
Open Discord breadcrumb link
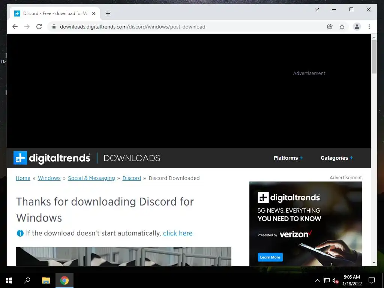[132, 178]
